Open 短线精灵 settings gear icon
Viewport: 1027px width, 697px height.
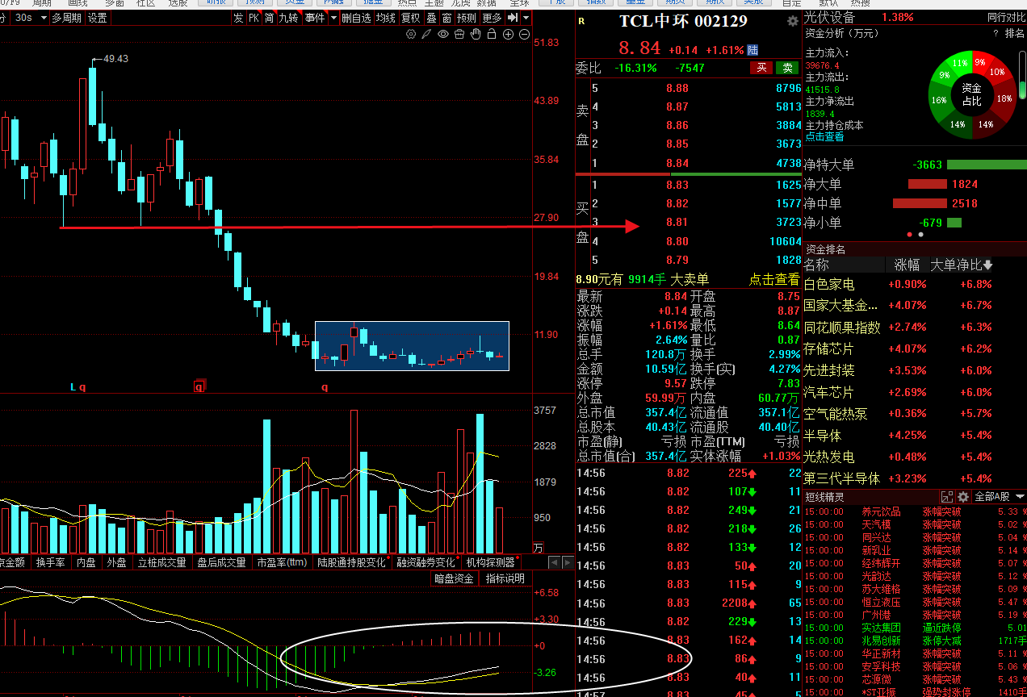[962, 497]
